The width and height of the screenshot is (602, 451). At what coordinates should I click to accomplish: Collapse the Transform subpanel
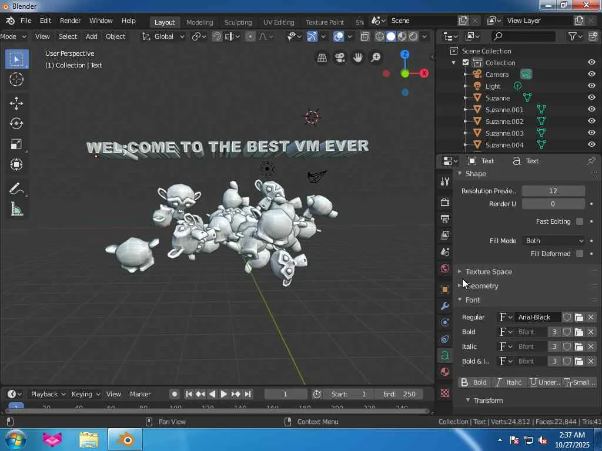[487, 400]
